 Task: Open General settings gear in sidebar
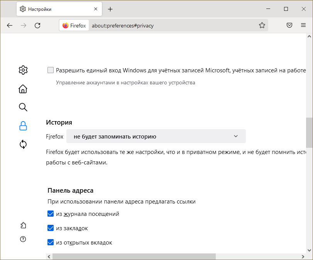[23, 70]
